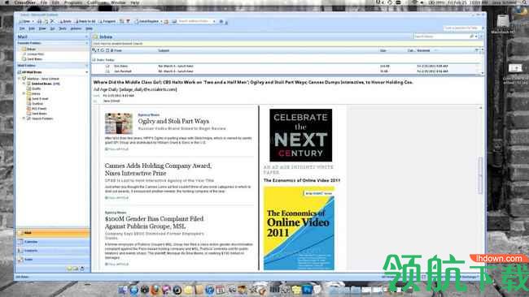Click the Send/Receive button
The width and height of the screenshot is (529, 297).
point(147,21)
